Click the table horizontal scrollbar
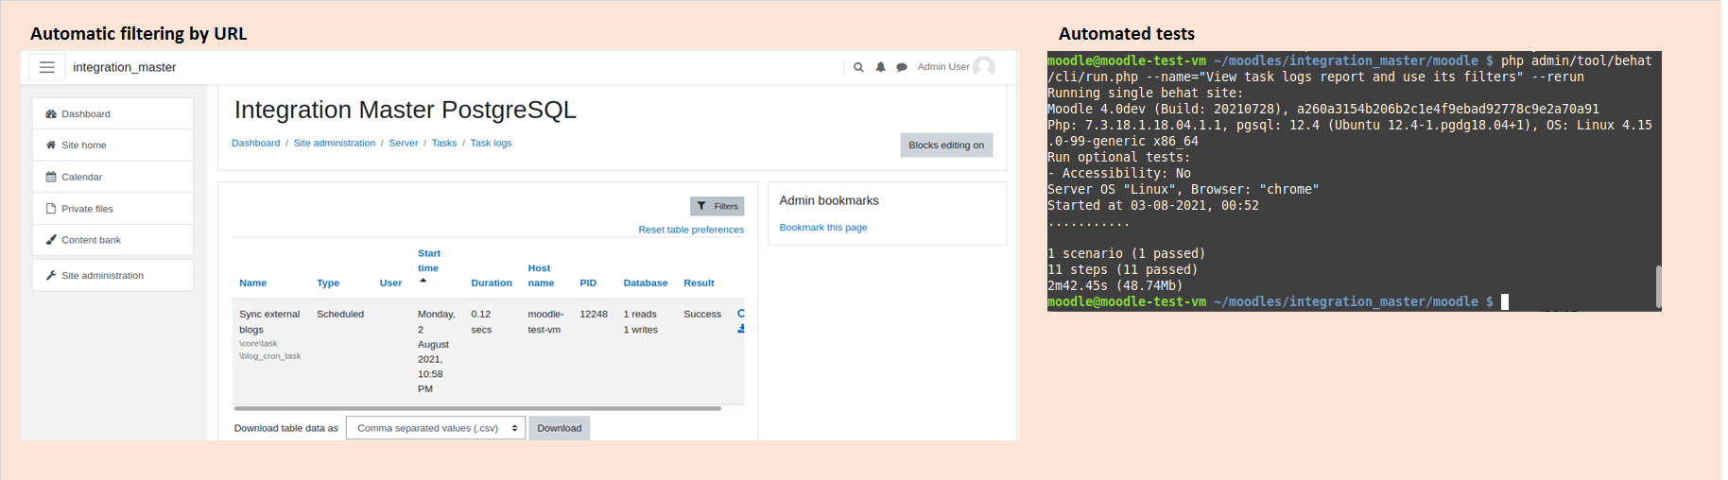 (x=477, y=408)
